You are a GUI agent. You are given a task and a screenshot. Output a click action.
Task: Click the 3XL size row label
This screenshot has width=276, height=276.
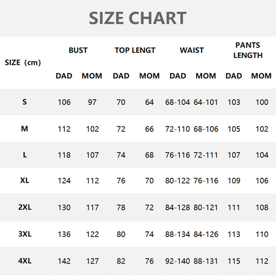click(x=24, y=234)
